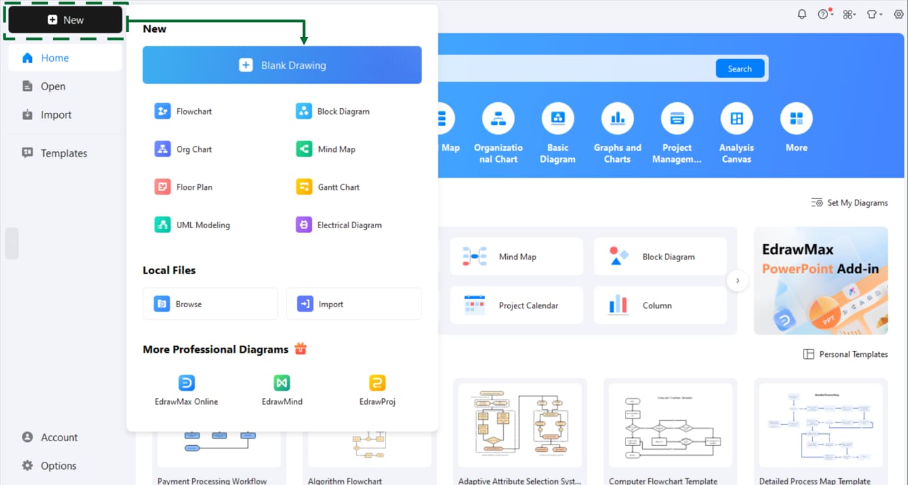Click the sidebar collapse handle
Viewport: 908px width, 485px height.
click(11, 243)
